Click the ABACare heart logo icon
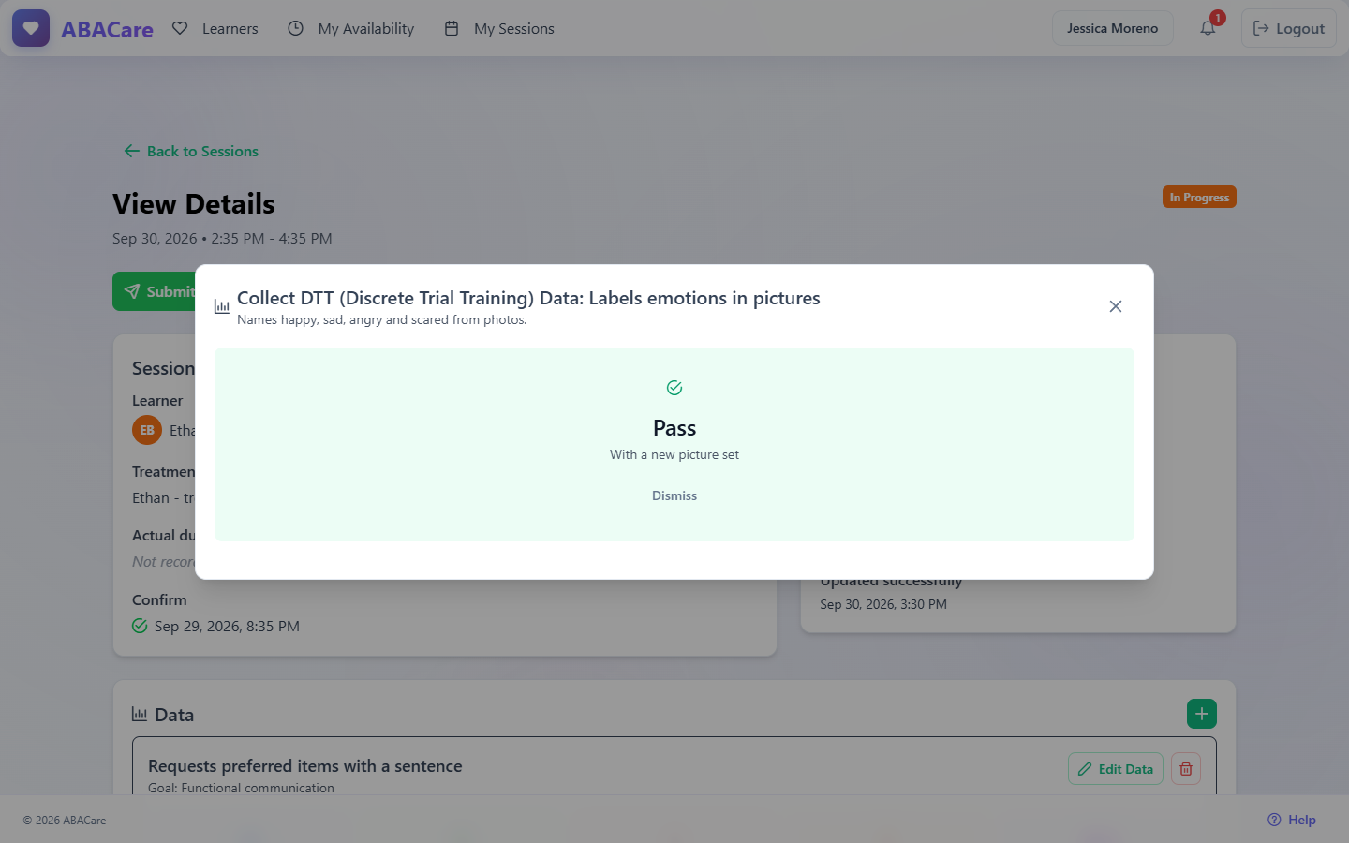 pyautogui.click(x=31, y=28)
